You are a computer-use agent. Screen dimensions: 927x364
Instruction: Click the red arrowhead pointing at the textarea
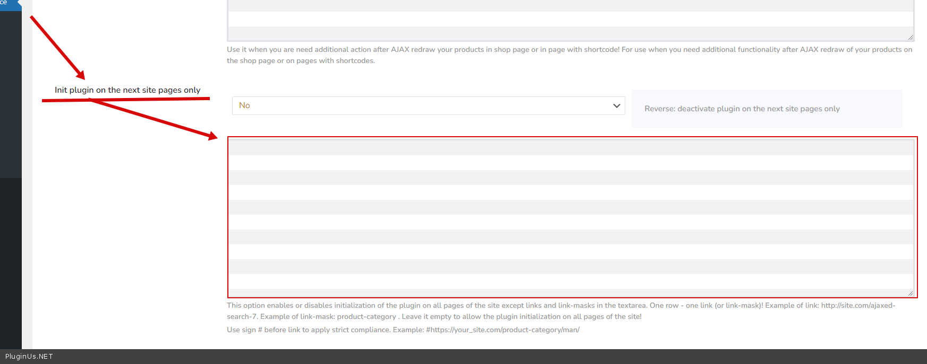(212, 136)
